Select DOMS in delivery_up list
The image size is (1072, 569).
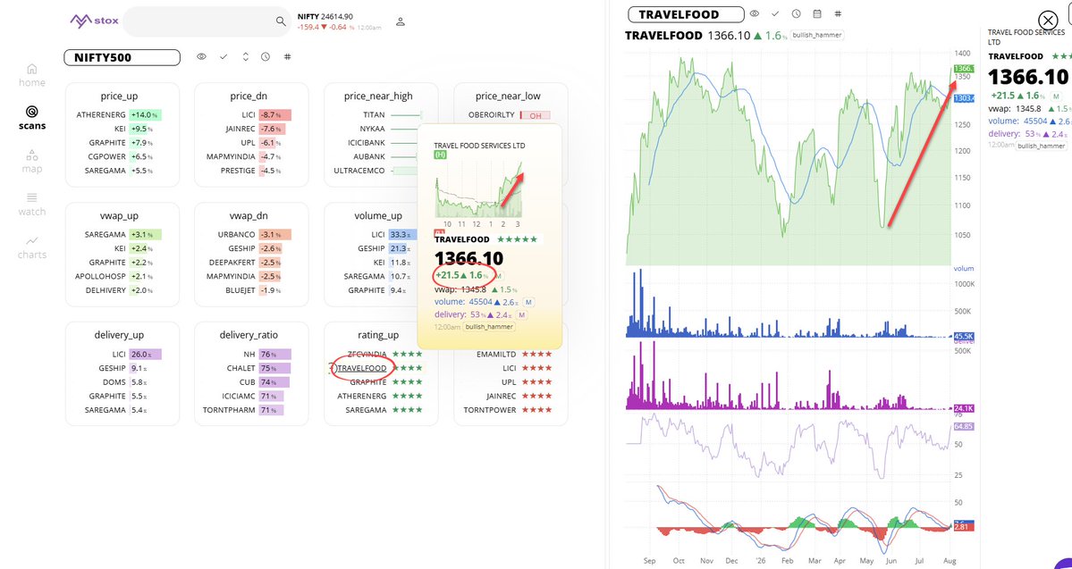click(x=114, y=381)
